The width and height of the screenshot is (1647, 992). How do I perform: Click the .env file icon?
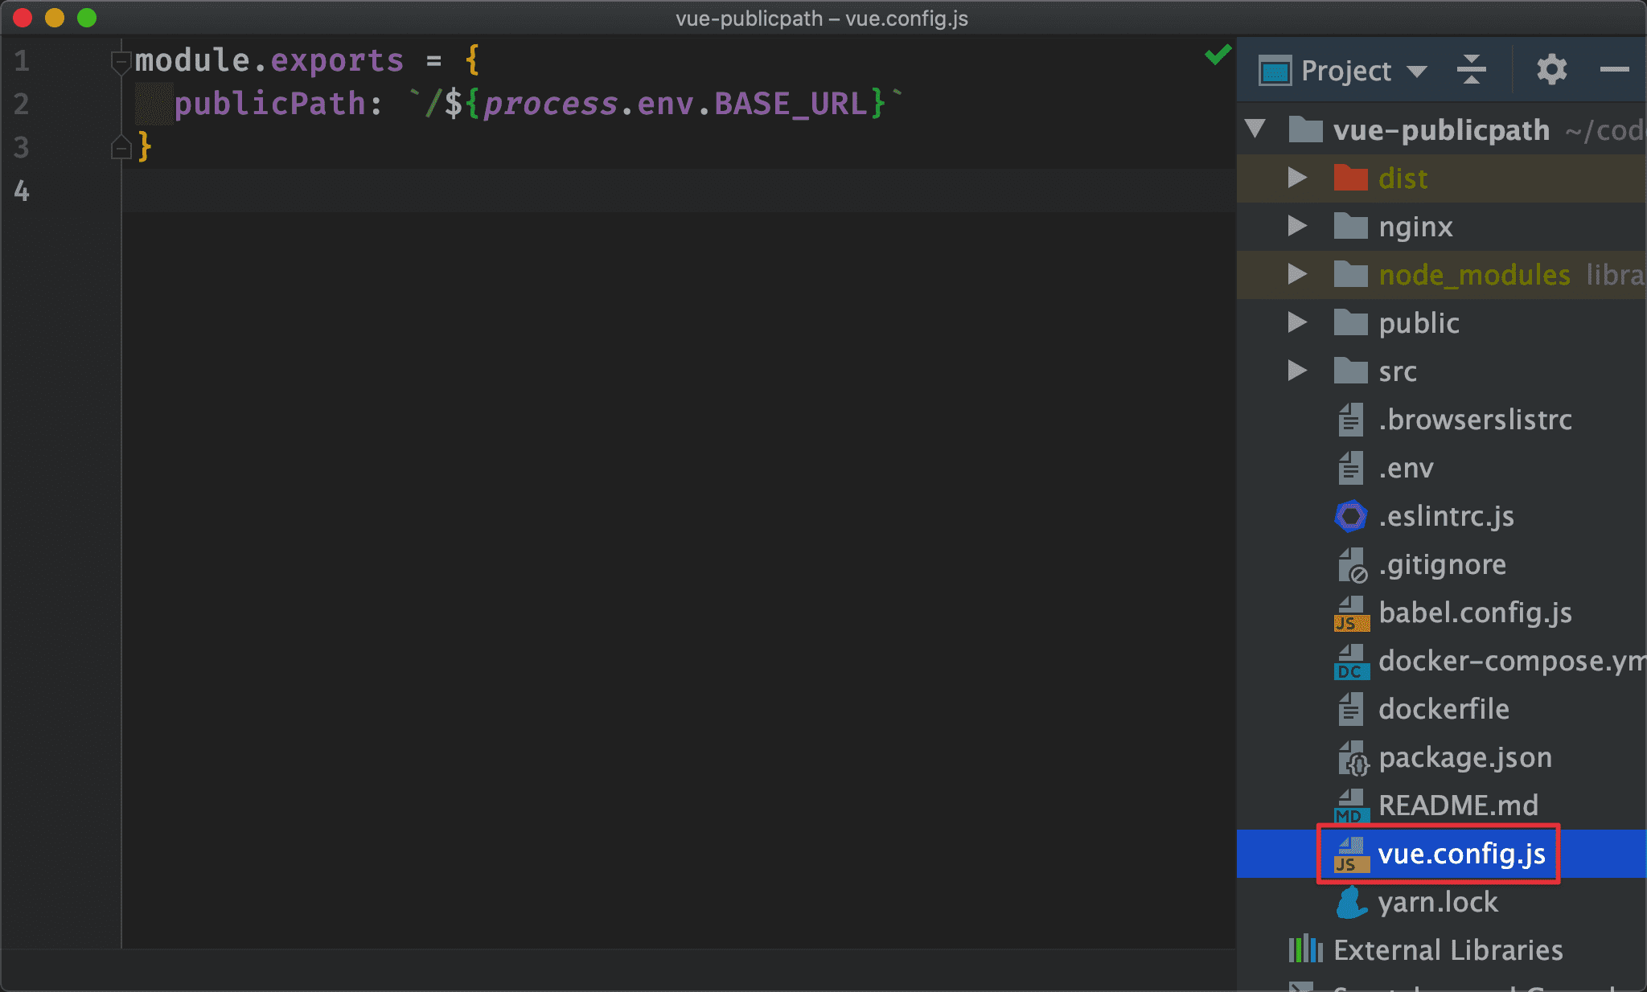pos(1350,468)
